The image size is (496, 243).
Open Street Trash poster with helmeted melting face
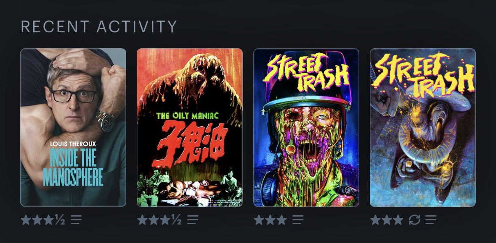pos(306,128)
